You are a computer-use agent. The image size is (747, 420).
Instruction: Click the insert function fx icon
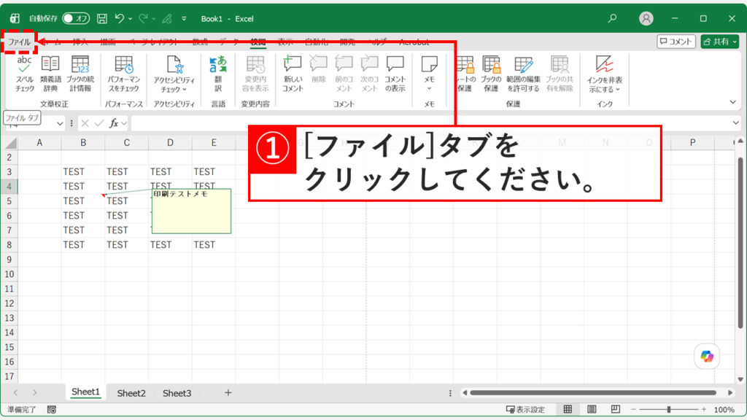[x=113, y=123]
